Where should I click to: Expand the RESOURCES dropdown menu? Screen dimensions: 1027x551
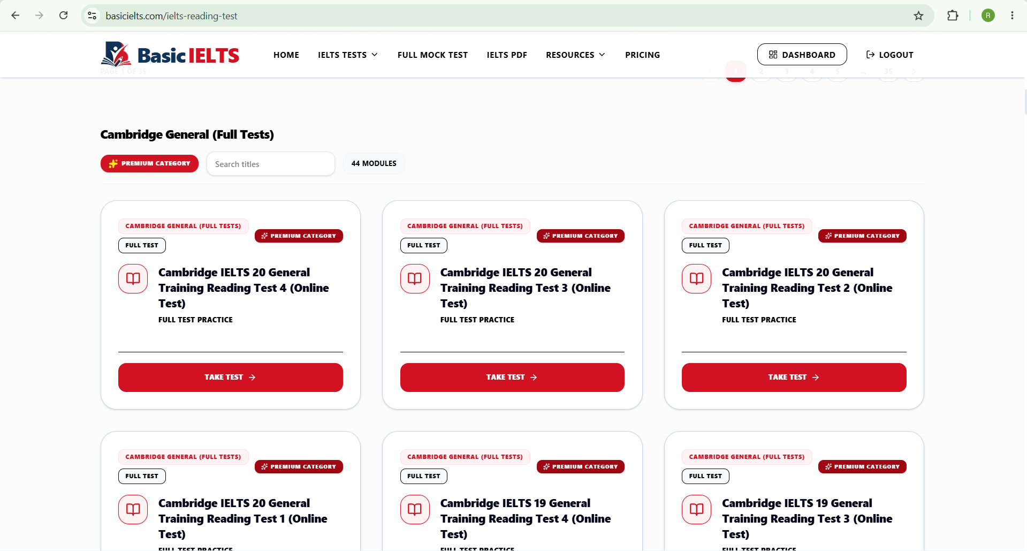click(576, 55)
